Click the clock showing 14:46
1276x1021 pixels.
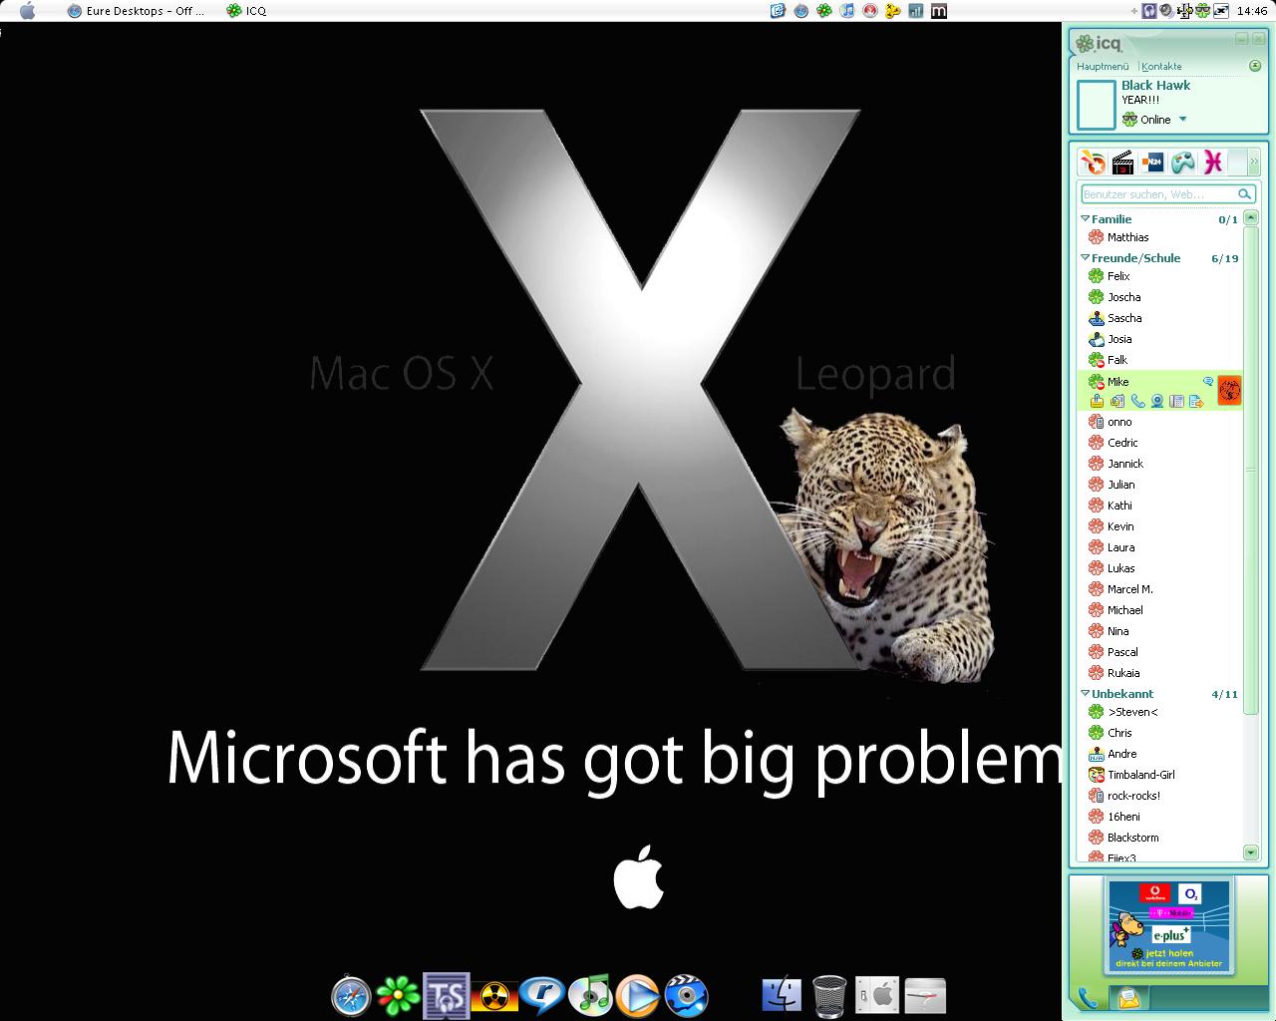click(1252, 11)
